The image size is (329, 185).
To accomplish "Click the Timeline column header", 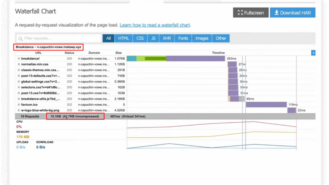I will (x=218, y=53).
